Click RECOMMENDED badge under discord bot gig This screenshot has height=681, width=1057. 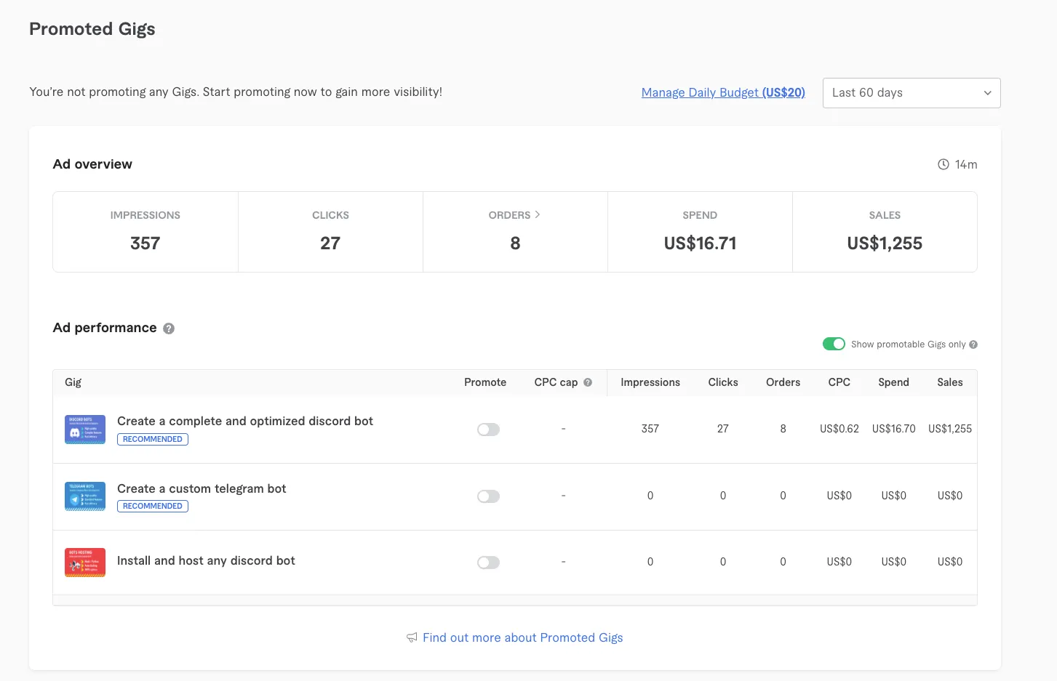153,439
